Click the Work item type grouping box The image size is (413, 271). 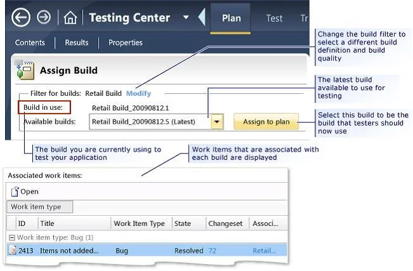pos(39,207)
